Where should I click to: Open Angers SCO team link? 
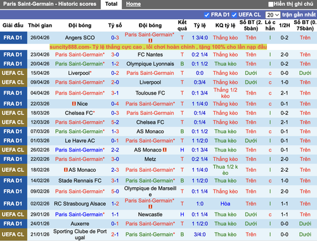coord(80,37)
